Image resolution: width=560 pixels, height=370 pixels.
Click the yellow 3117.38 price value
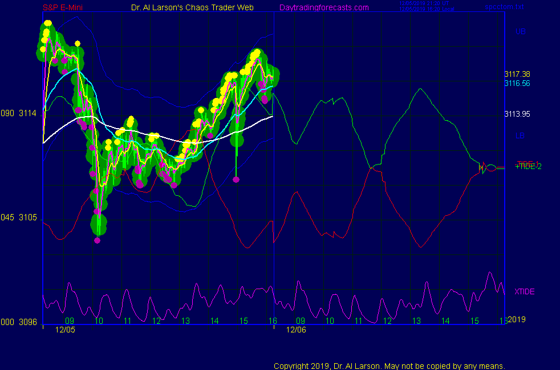point(517,74)
